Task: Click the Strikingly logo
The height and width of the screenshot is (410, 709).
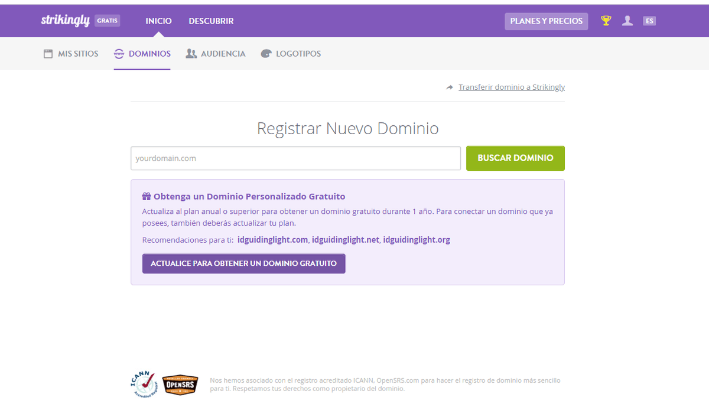Action: point(65,20)
